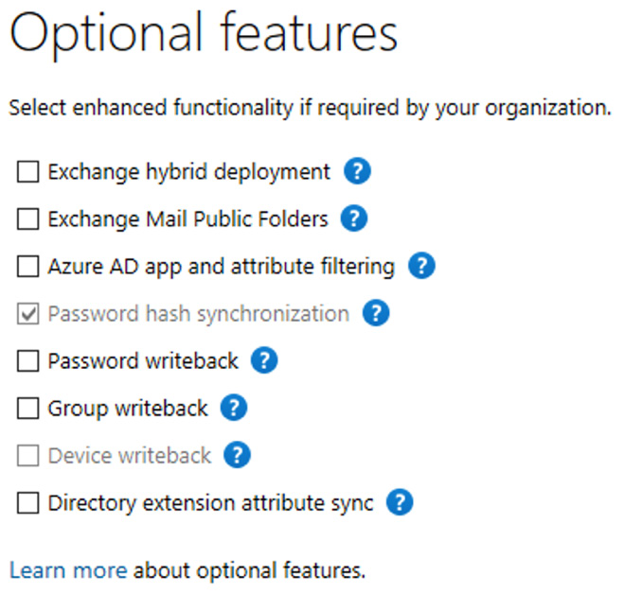Open help icon for Exchange hybrid deployment
The image size is (624, 594).
coord(357,172)
